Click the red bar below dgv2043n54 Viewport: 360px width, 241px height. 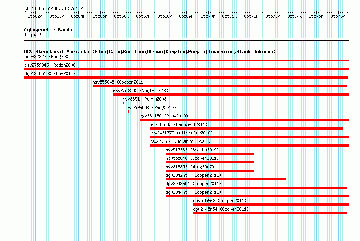tap(257, 188)
